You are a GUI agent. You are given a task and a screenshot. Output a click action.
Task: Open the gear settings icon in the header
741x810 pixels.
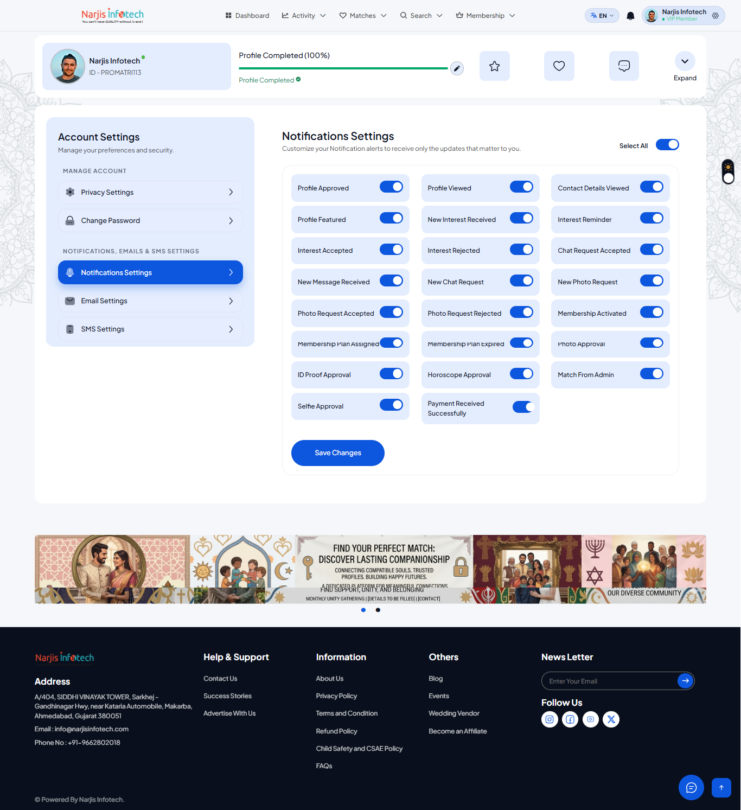[716, 16]
